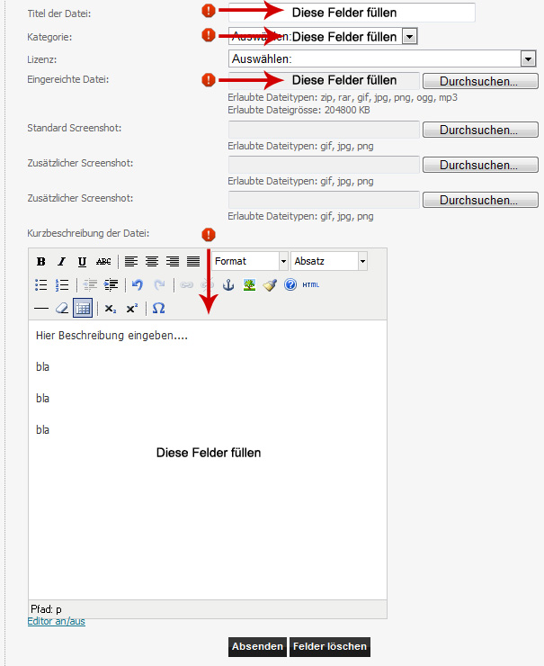Screen dimensions: 544x666
Task: Toggle italic text formatting
Action: 61,262
